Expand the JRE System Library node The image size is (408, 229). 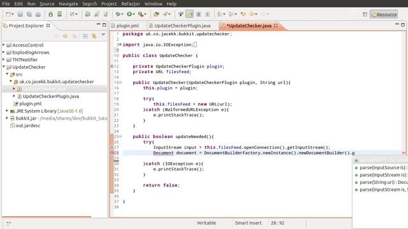[x=7, y=111]
